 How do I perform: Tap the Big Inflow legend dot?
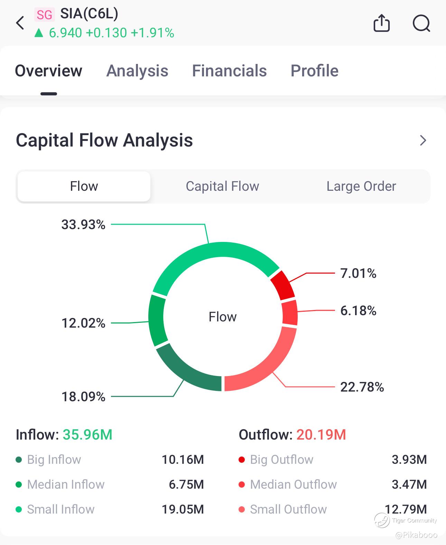[x=19, y=460]
